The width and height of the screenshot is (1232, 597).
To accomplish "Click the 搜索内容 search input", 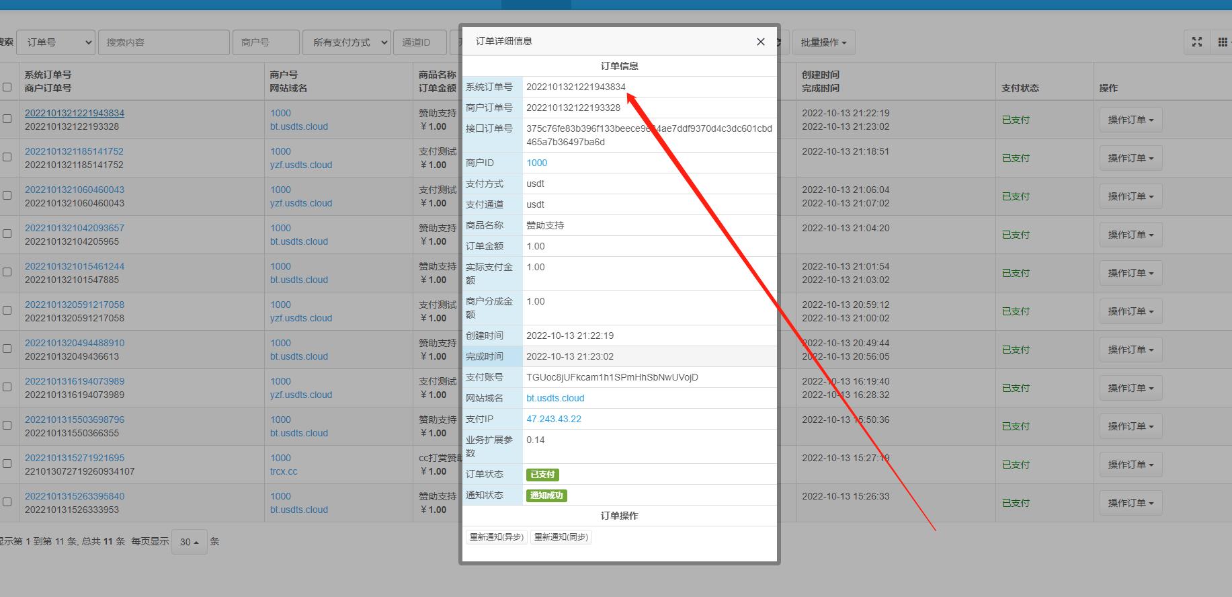I will pos(164,42).
